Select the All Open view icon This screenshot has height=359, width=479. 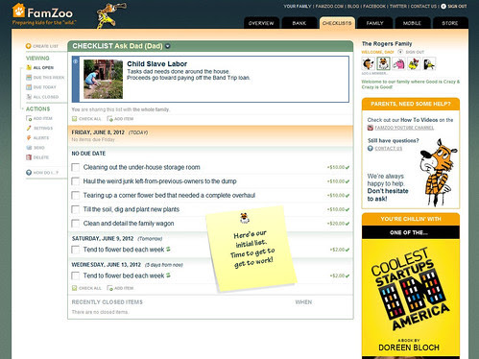click(x=29, y=67)
